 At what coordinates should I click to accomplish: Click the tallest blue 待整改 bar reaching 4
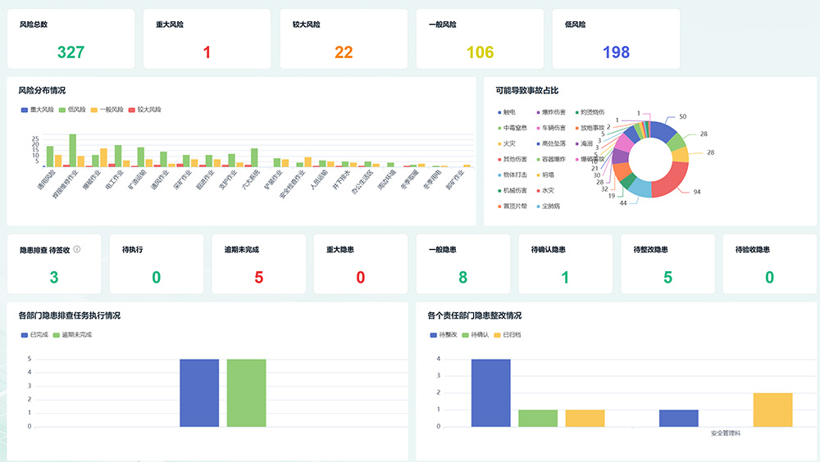[x=491, y=393]
